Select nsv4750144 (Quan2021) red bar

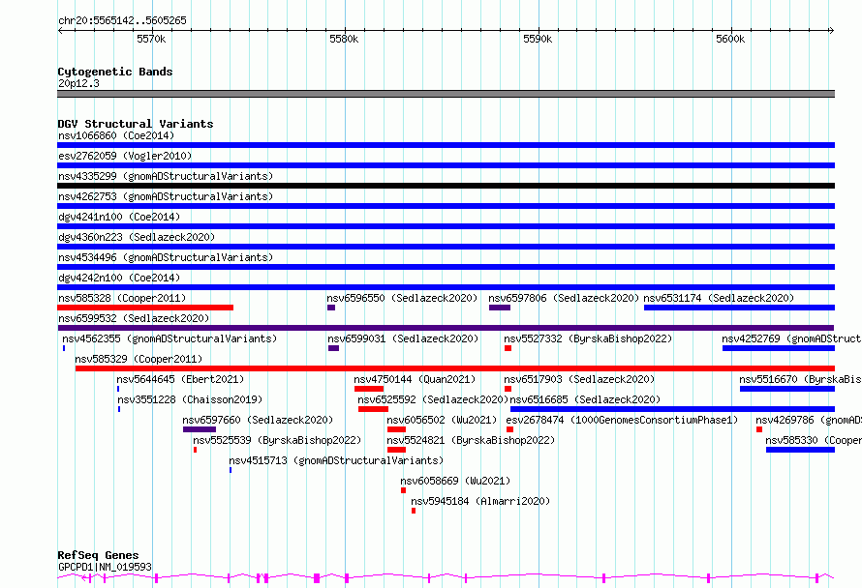point(369,389)
